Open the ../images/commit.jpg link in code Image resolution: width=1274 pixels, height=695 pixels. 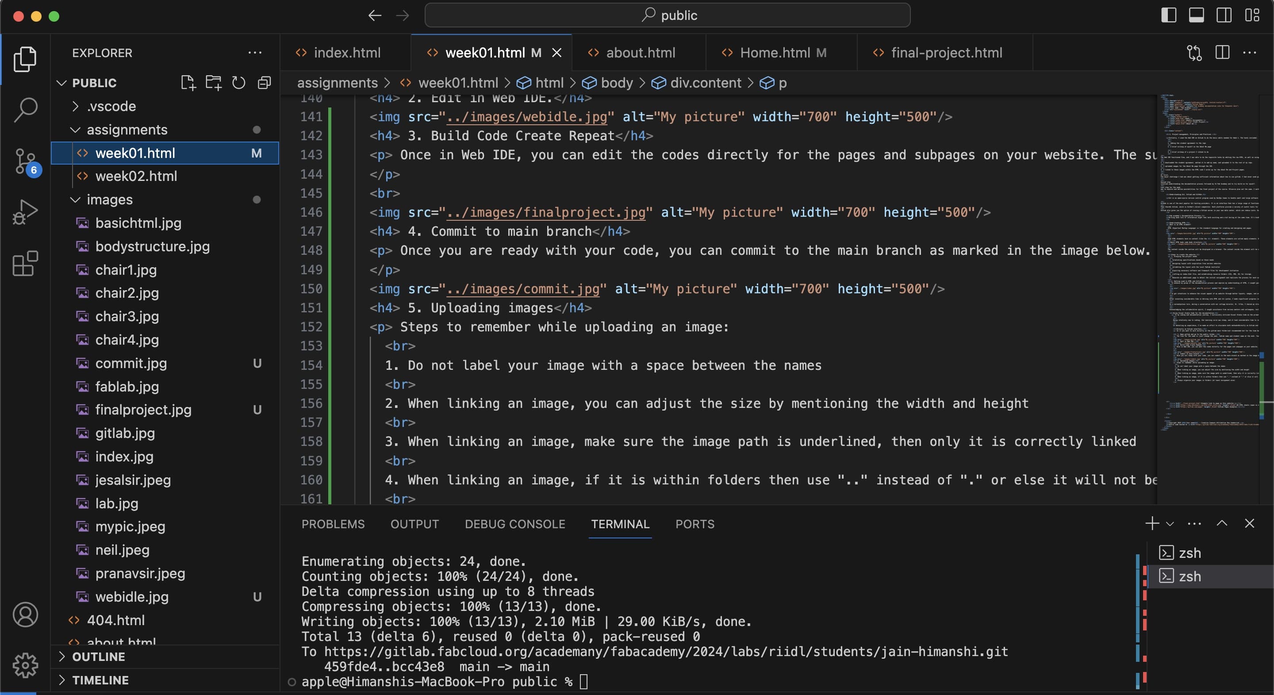523,289
